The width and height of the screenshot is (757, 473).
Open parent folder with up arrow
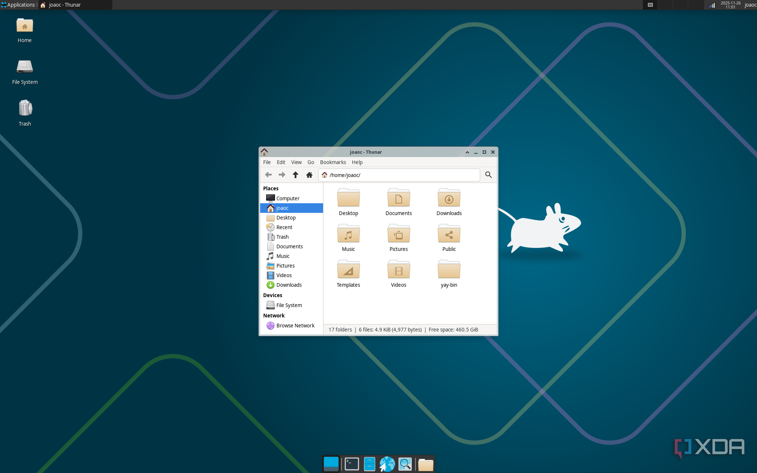[x=295, y=175]
